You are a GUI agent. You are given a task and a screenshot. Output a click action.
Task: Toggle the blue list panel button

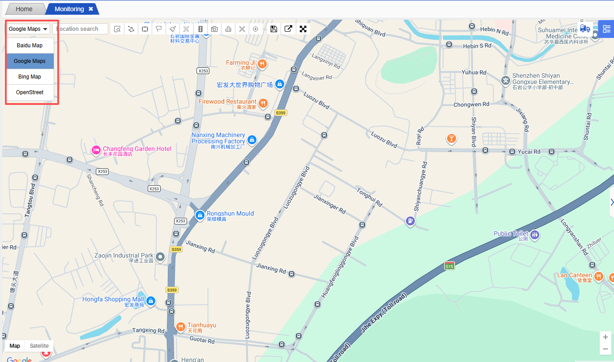[x=606, y=29]
